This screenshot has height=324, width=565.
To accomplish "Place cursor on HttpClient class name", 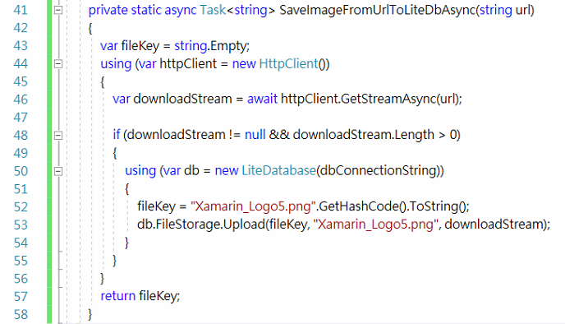I will pos(288,64).
